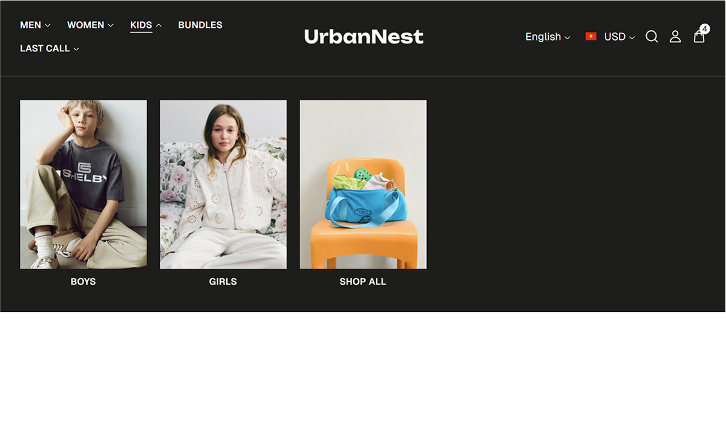This screenshot has height=423, width=726.
Task: Expand the LAST CALL menu
Action: pos(50,48)
